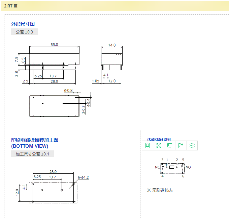Select the 外形尺寸图 heading
Image resolution: width=229 pixels, height=218 pixels.
point(23,24)
